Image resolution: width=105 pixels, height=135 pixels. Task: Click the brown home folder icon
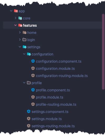click(24, 32)
